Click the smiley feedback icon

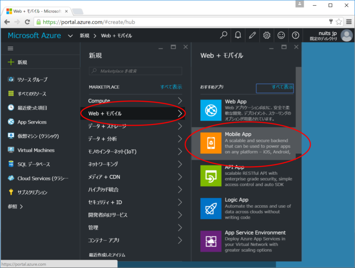point(281,35)
